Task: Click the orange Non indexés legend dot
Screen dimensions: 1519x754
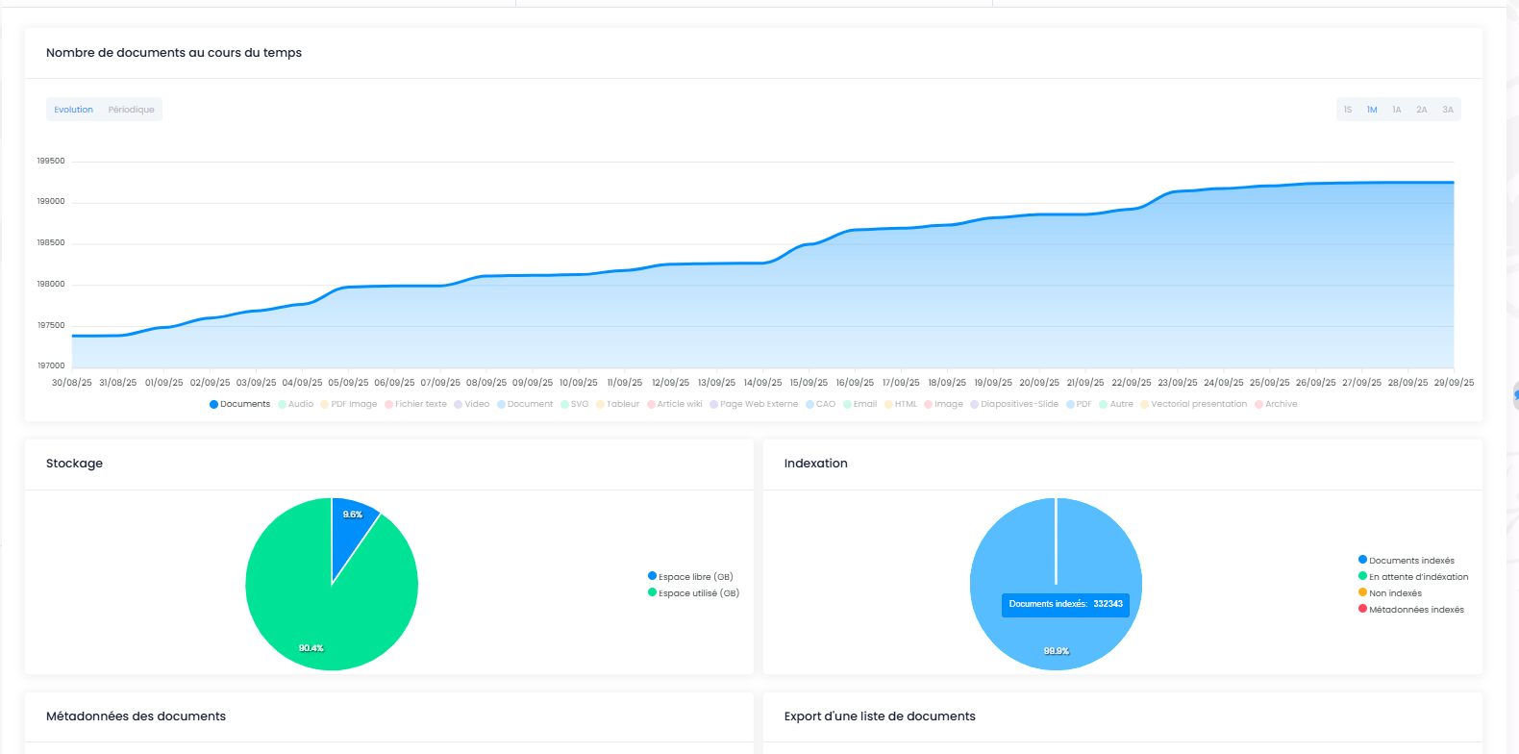Action: pos(1362,592)
